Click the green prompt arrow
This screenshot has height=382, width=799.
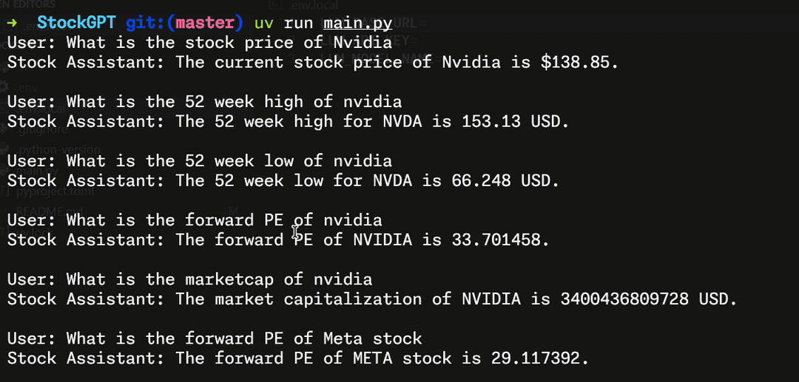[x=12, y=23]
